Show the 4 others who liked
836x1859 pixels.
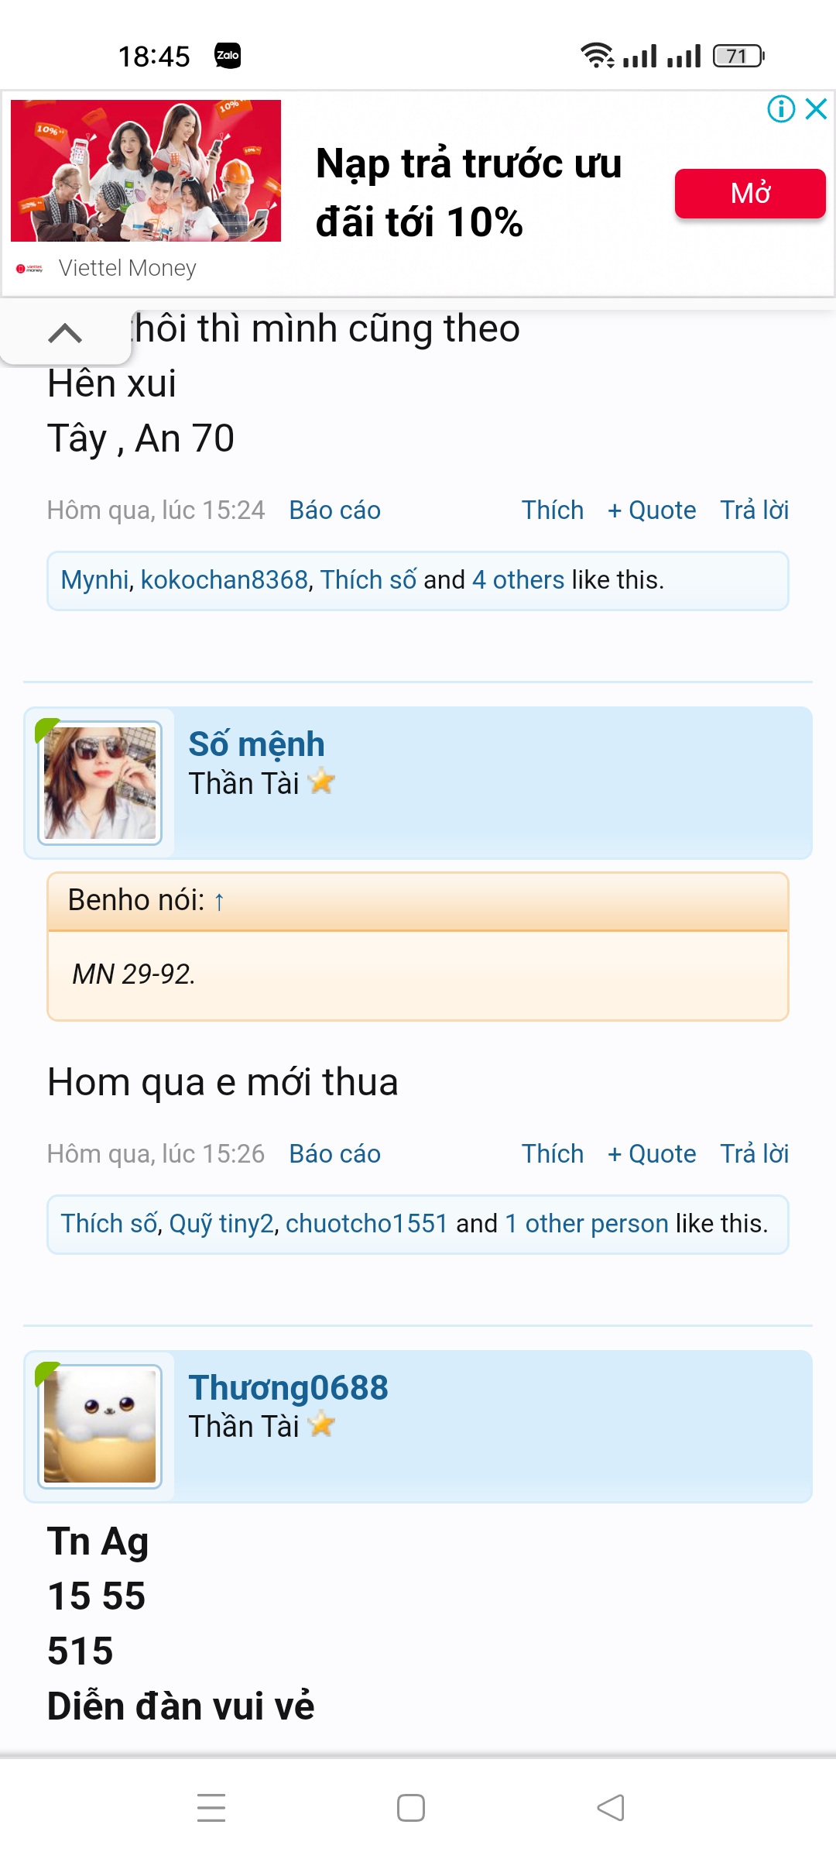518,580
